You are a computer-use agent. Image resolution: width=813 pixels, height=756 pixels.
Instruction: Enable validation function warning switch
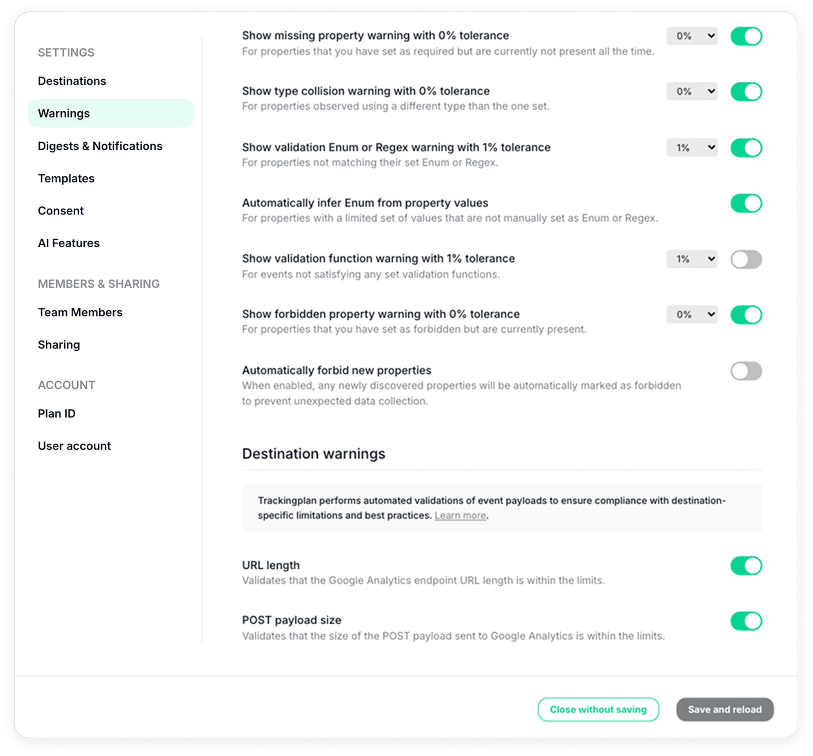(x=746, y=259)
